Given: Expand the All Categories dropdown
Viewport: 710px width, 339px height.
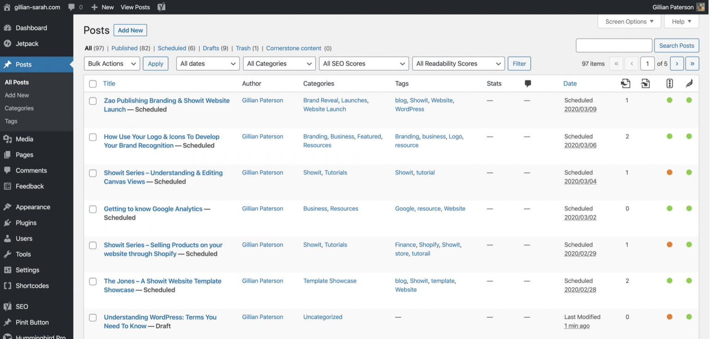Looking at the screenshot, I should tap(279, 63).
